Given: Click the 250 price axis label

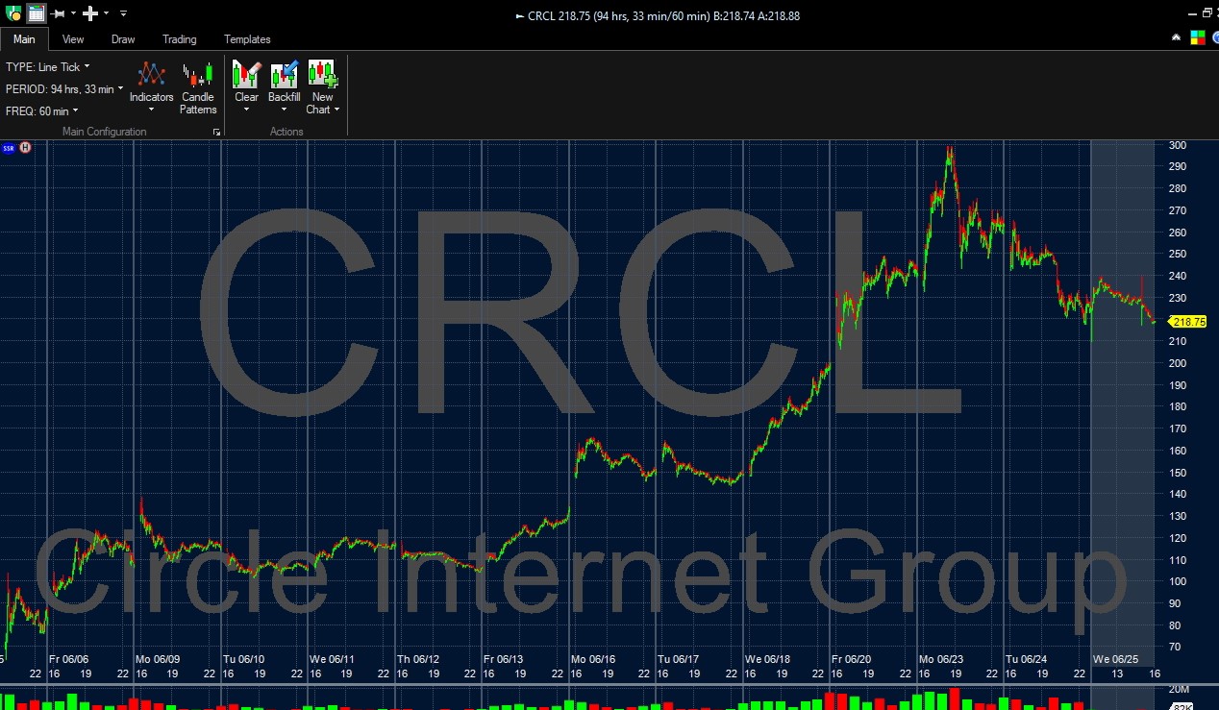Looking at the screenshot, I should (x=1178, y=255).
